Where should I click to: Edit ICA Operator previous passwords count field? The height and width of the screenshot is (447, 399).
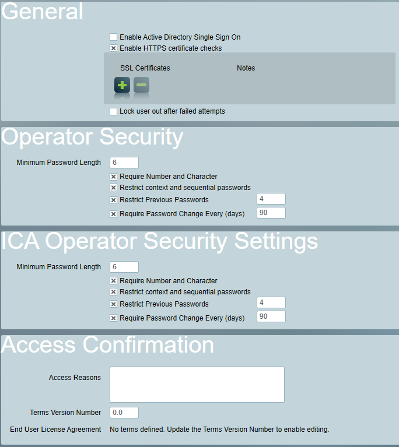click(x=271, y=302)
